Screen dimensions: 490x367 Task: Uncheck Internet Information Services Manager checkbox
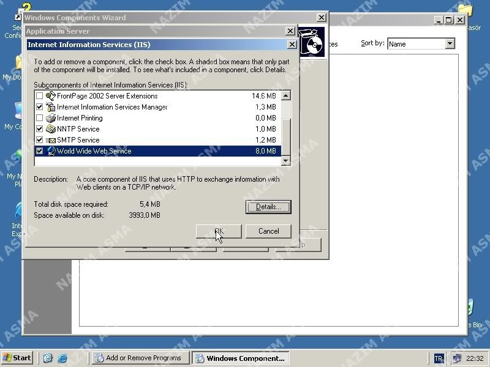[x=39, y=106]
